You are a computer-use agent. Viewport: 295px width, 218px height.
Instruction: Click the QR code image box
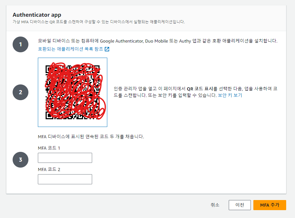73,92
